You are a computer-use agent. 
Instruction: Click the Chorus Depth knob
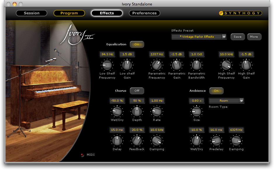click(x=137, y=112)
